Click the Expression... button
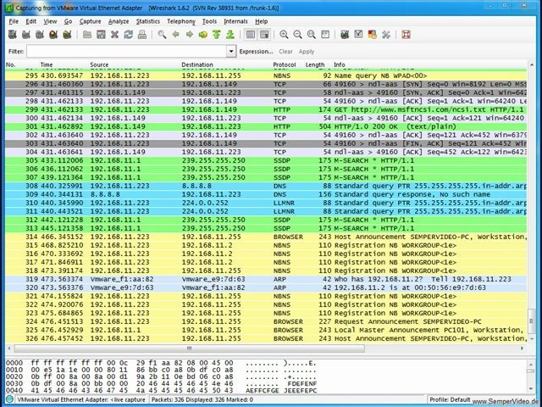Viewport: 542px width, 407px height. tap(256, 52)
